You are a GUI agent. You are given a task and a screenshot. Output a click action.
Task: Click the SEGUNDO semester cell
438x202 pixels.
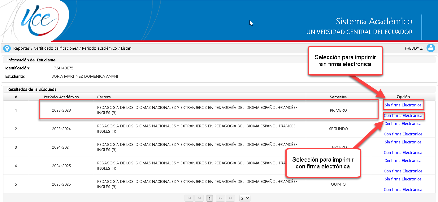338,129
